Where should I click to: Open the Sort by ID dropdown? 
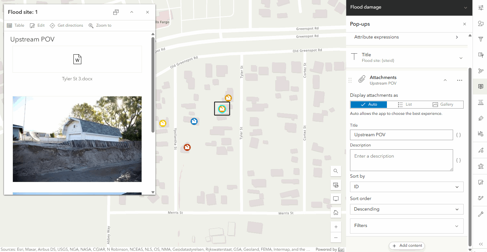407,187
